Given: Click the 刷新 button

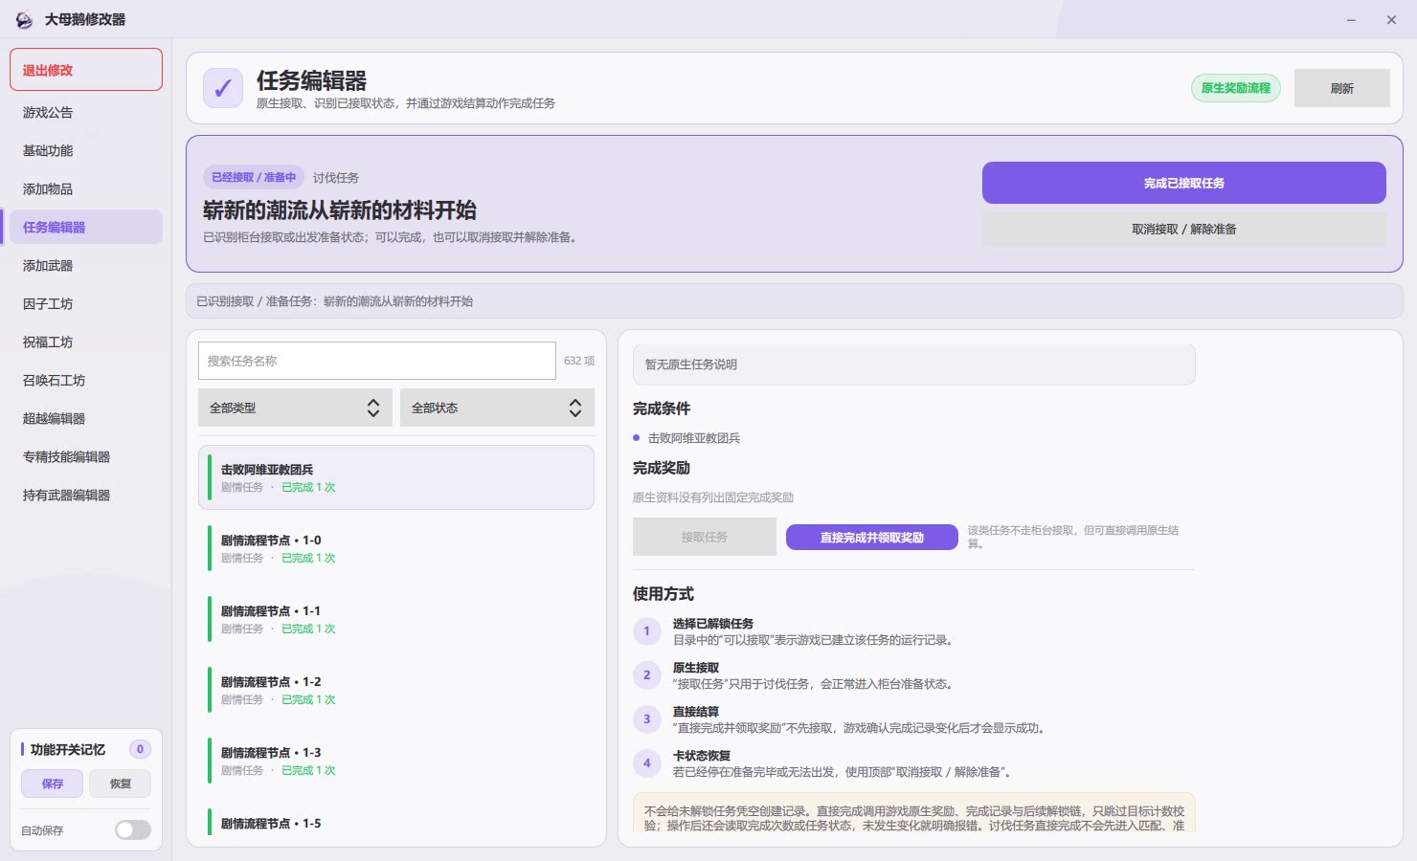Looking at the screenshot, I should click(x=1341, y=88).
